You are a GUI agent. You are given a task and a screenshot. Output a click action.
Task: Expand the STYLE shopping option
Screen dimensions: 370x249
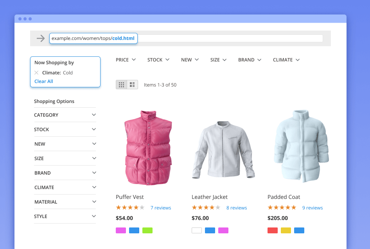[x=65, y=216]
